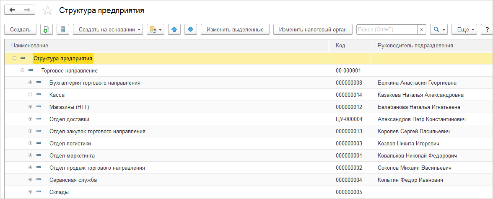Viewport: 493px width, 199px height.
Task: Expand the 'Магазины (НТТ)' node
Action: pyautogui.click(x=30, y=107)
